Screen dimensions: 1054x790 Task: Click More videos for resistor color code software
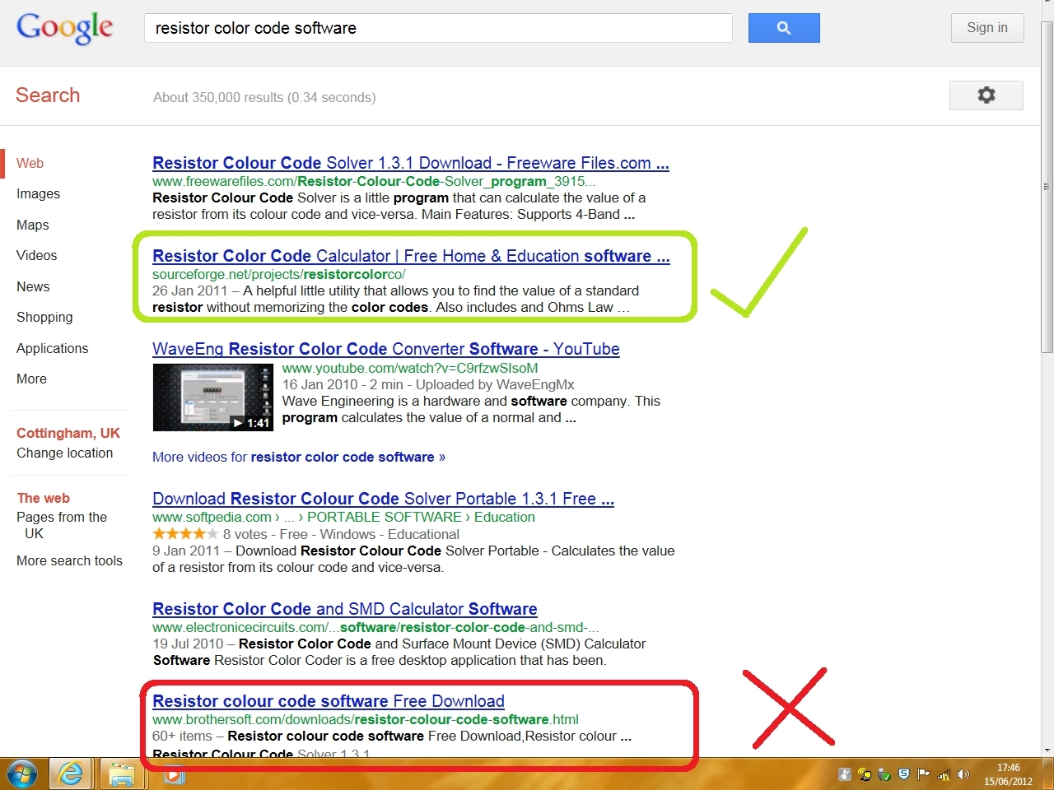(299, 458)
